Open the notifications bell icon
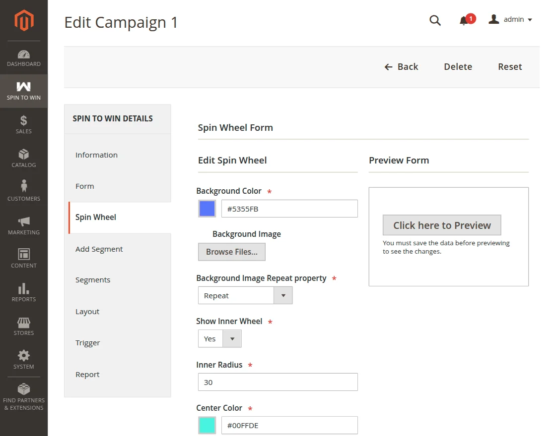The height and width of the screenshot is (436, 556). pos(464,20)
